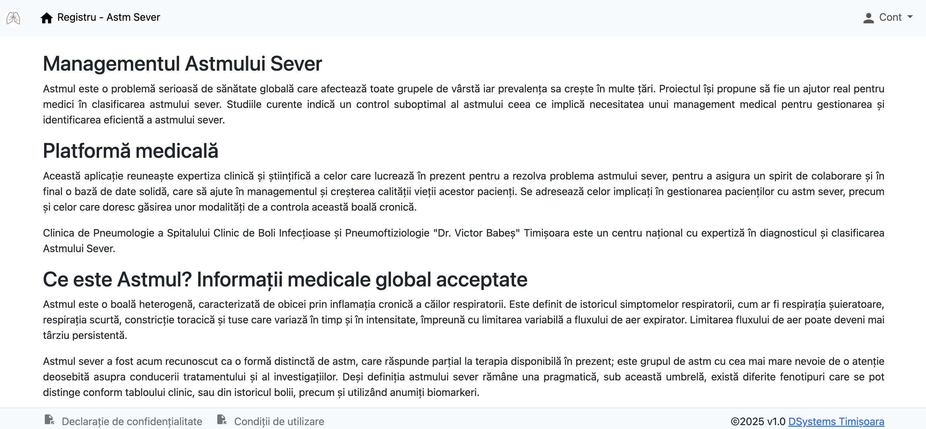Click the ©2025 v1.0 copyright text

tap(757, 421)
